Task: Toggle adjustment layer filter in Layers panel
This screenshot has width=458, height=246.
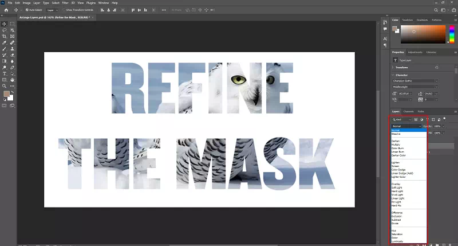Action: click(x=422, y=120)
